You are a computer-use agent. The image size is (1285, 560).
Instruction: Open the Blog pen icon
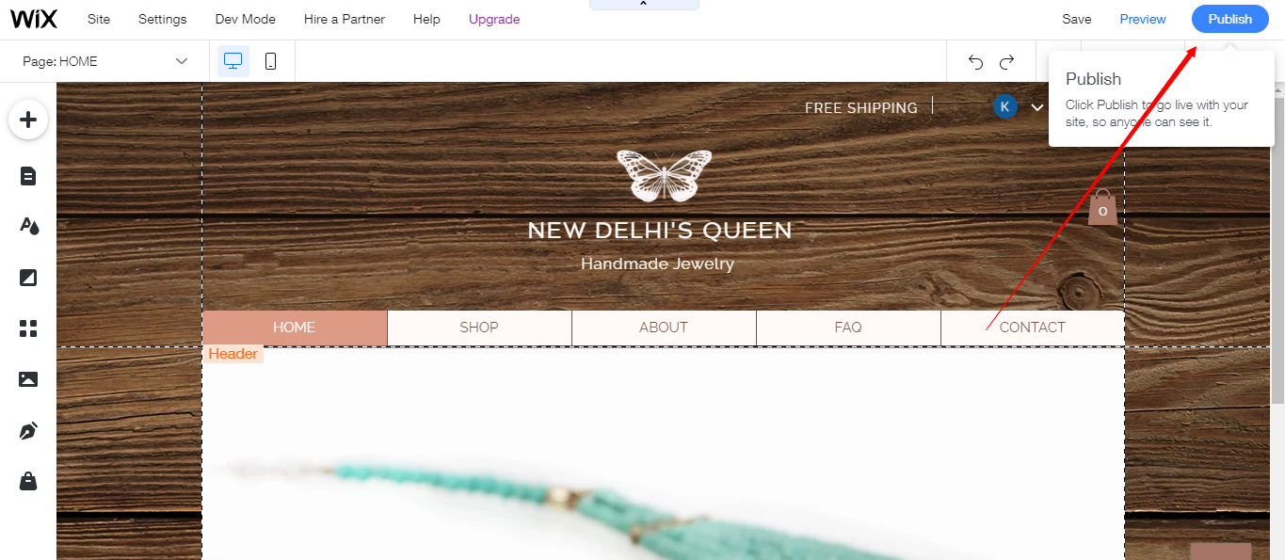click(28, 431)
